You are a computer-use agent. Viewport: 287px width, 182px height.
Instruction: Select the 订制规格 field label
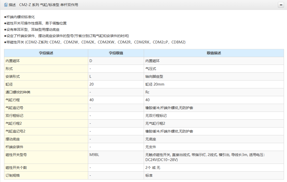click(x=13, y=175)
